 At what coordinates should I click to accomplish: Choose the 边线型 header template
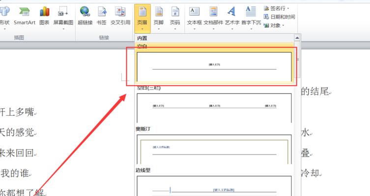214,186
